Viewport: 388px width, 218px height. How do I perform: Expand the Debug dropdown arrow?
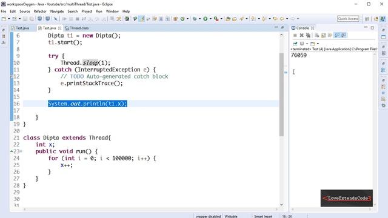point(199,19)
